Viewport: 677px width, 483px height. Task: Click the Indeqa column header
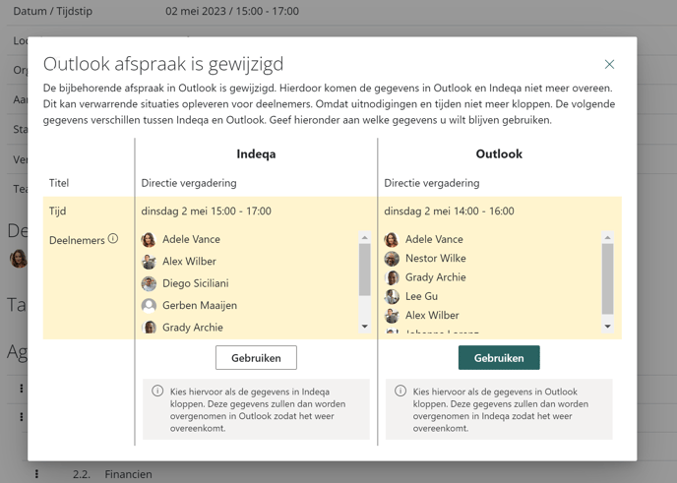pyautogui.click(x=256, y=154)
